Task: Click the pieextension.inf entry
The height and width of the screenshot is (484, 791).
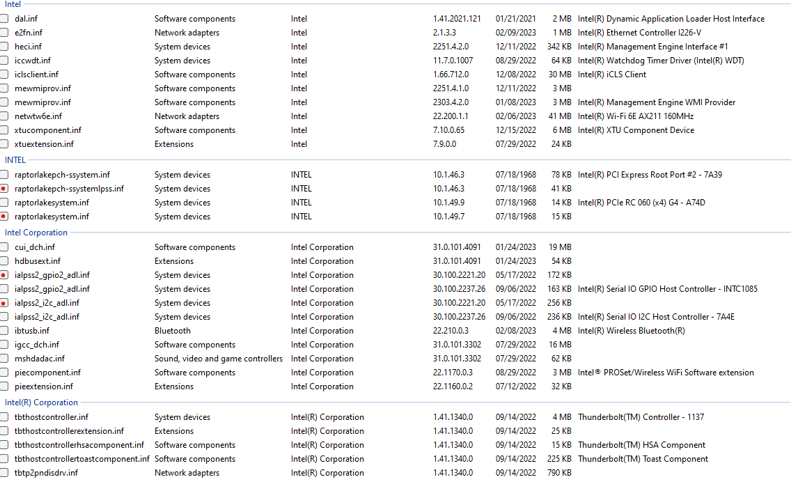Action: [44, 387]
